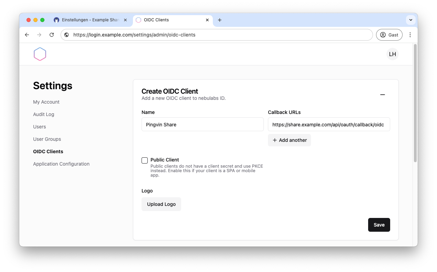Screen dimensions: 437x272
Task: Open the LH user avatar menu
Action: click(x=392, y=54)
